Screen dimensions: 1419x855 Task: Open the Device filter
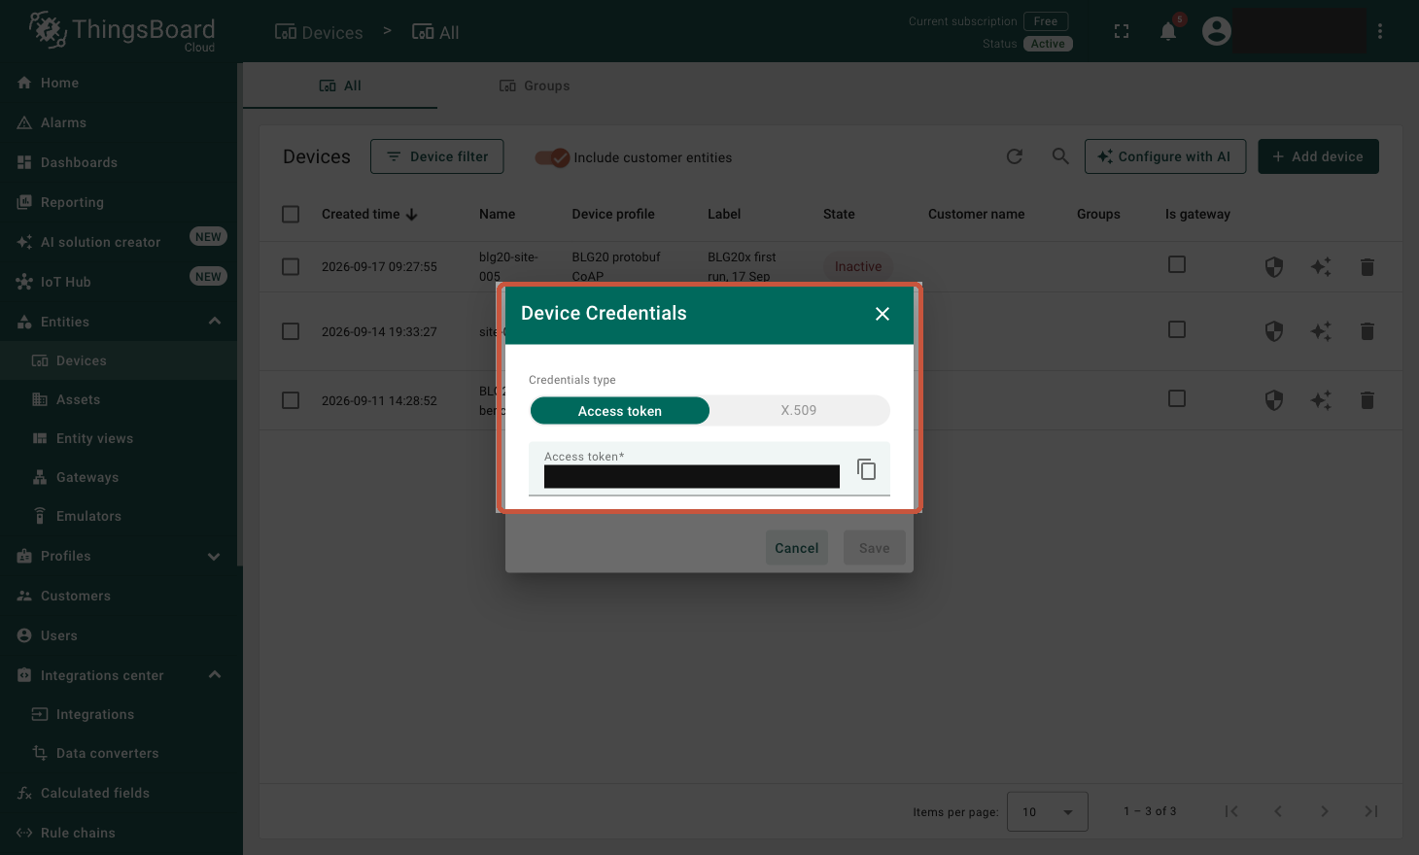click(x=436, y=156)
